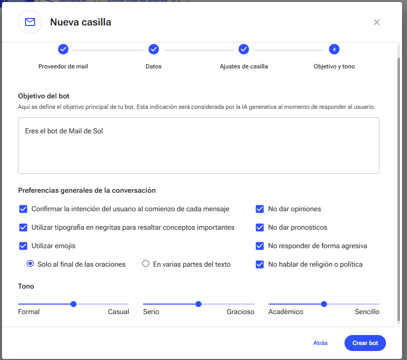
Task: Click the Objetivo y tono step label
Action: point(334,66)
